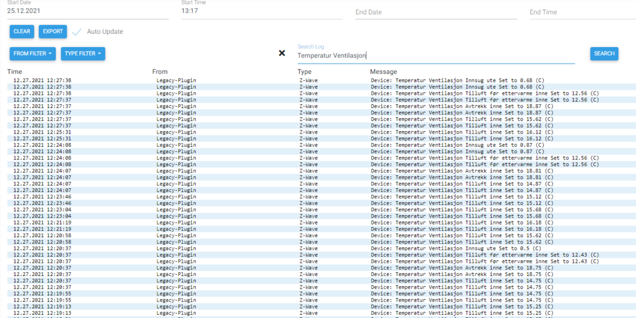This screenshot has width=636, height=318.
Task: Set the End Time field
Action: (582, 12)
